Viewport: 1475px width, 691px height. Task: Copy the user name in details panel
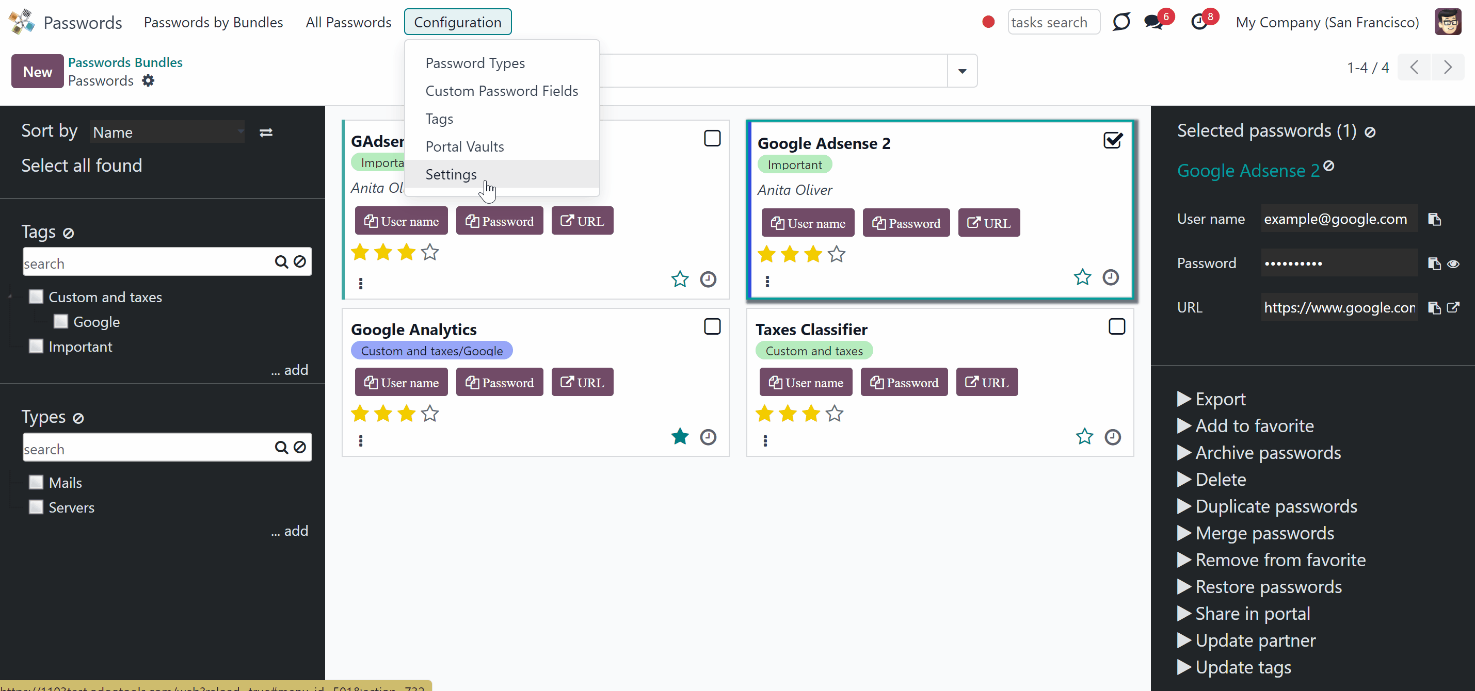[1434, 219]
